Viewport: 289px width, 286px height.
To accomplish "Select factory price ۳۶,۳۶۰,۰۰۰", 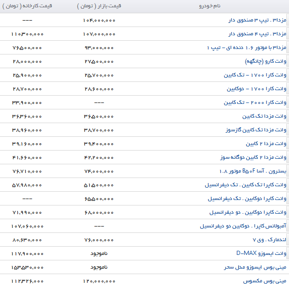I will click(x=27, y=116).
